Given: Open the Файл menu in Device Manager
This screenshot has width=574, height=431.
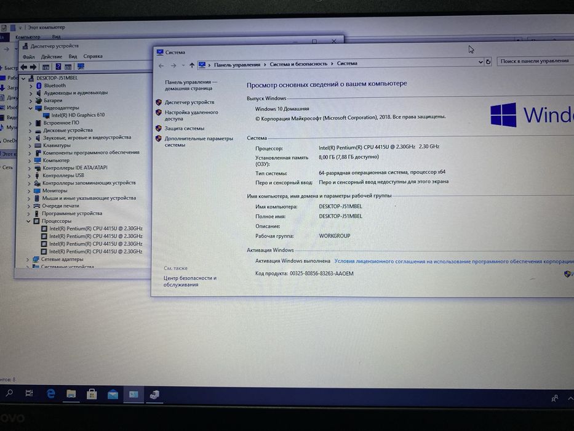Looking at the screenshot, I should (x=28, y=57).
